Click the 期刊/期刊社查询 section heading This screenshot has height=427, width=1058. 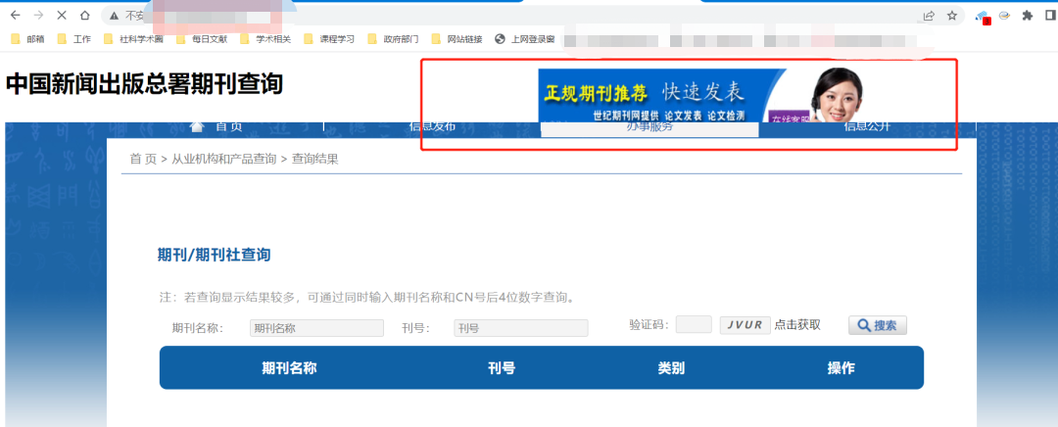click(214, 255)
